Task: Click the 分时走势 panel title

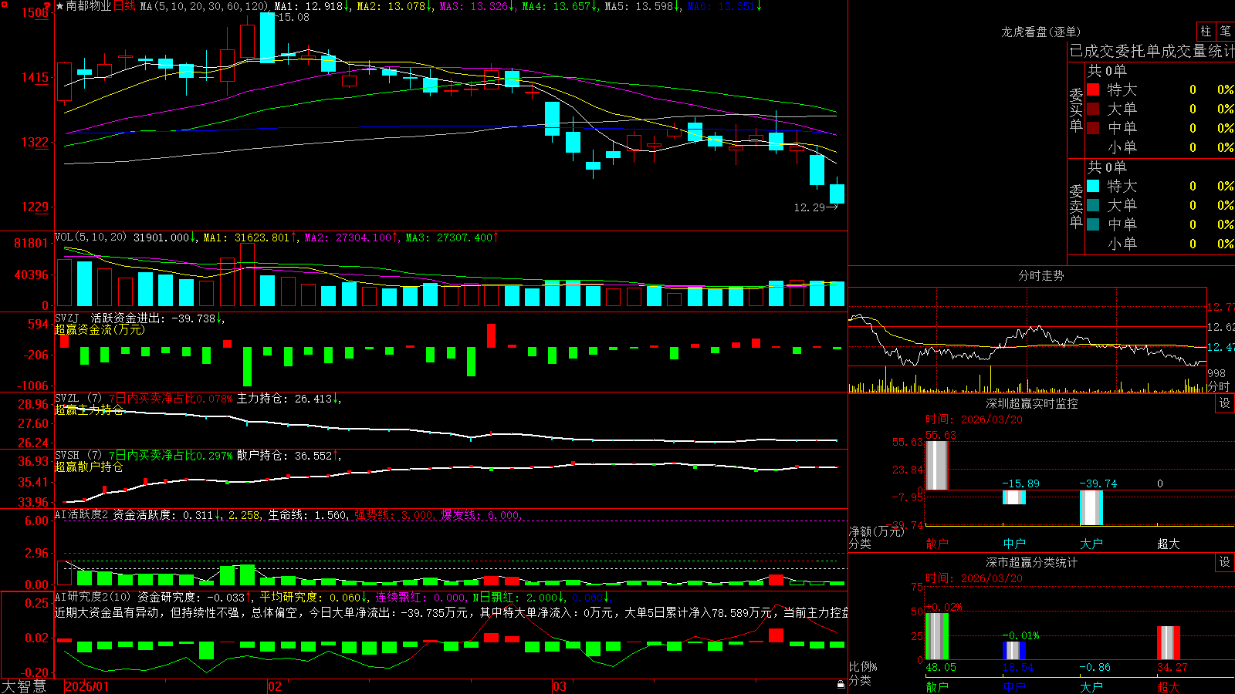Action: pyautogui.click(x=1040, y=275)
